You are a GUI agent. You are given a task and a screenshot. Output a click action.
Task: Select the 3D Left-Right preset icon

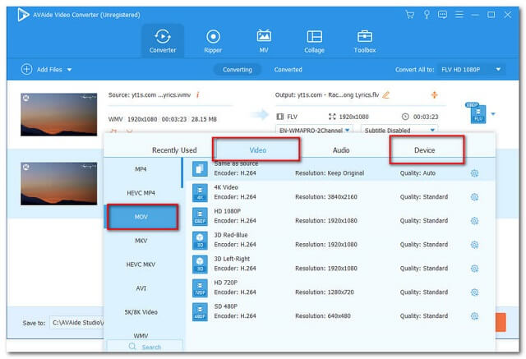coord(200,265)
